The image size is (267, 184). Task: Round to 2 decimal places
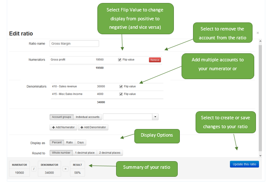click(110, 153)
